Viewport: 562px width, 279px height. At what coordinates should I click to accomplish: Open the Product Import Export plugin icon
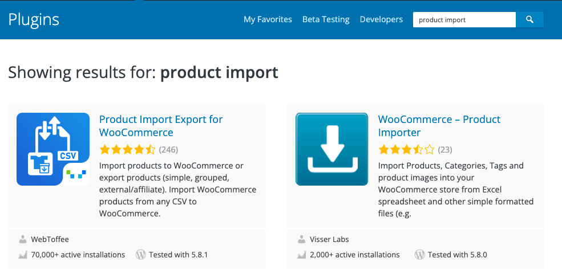point(53,149)
